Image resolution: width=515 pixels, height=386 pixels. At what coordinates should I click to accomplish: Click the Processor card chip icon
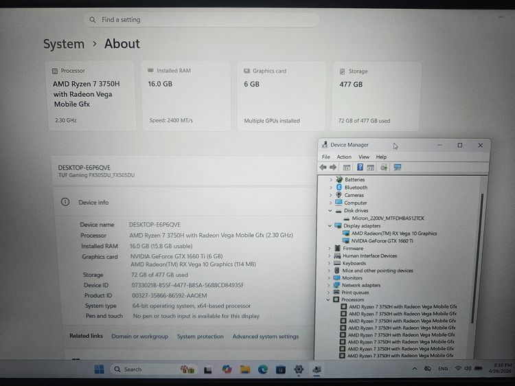point(55,71)
